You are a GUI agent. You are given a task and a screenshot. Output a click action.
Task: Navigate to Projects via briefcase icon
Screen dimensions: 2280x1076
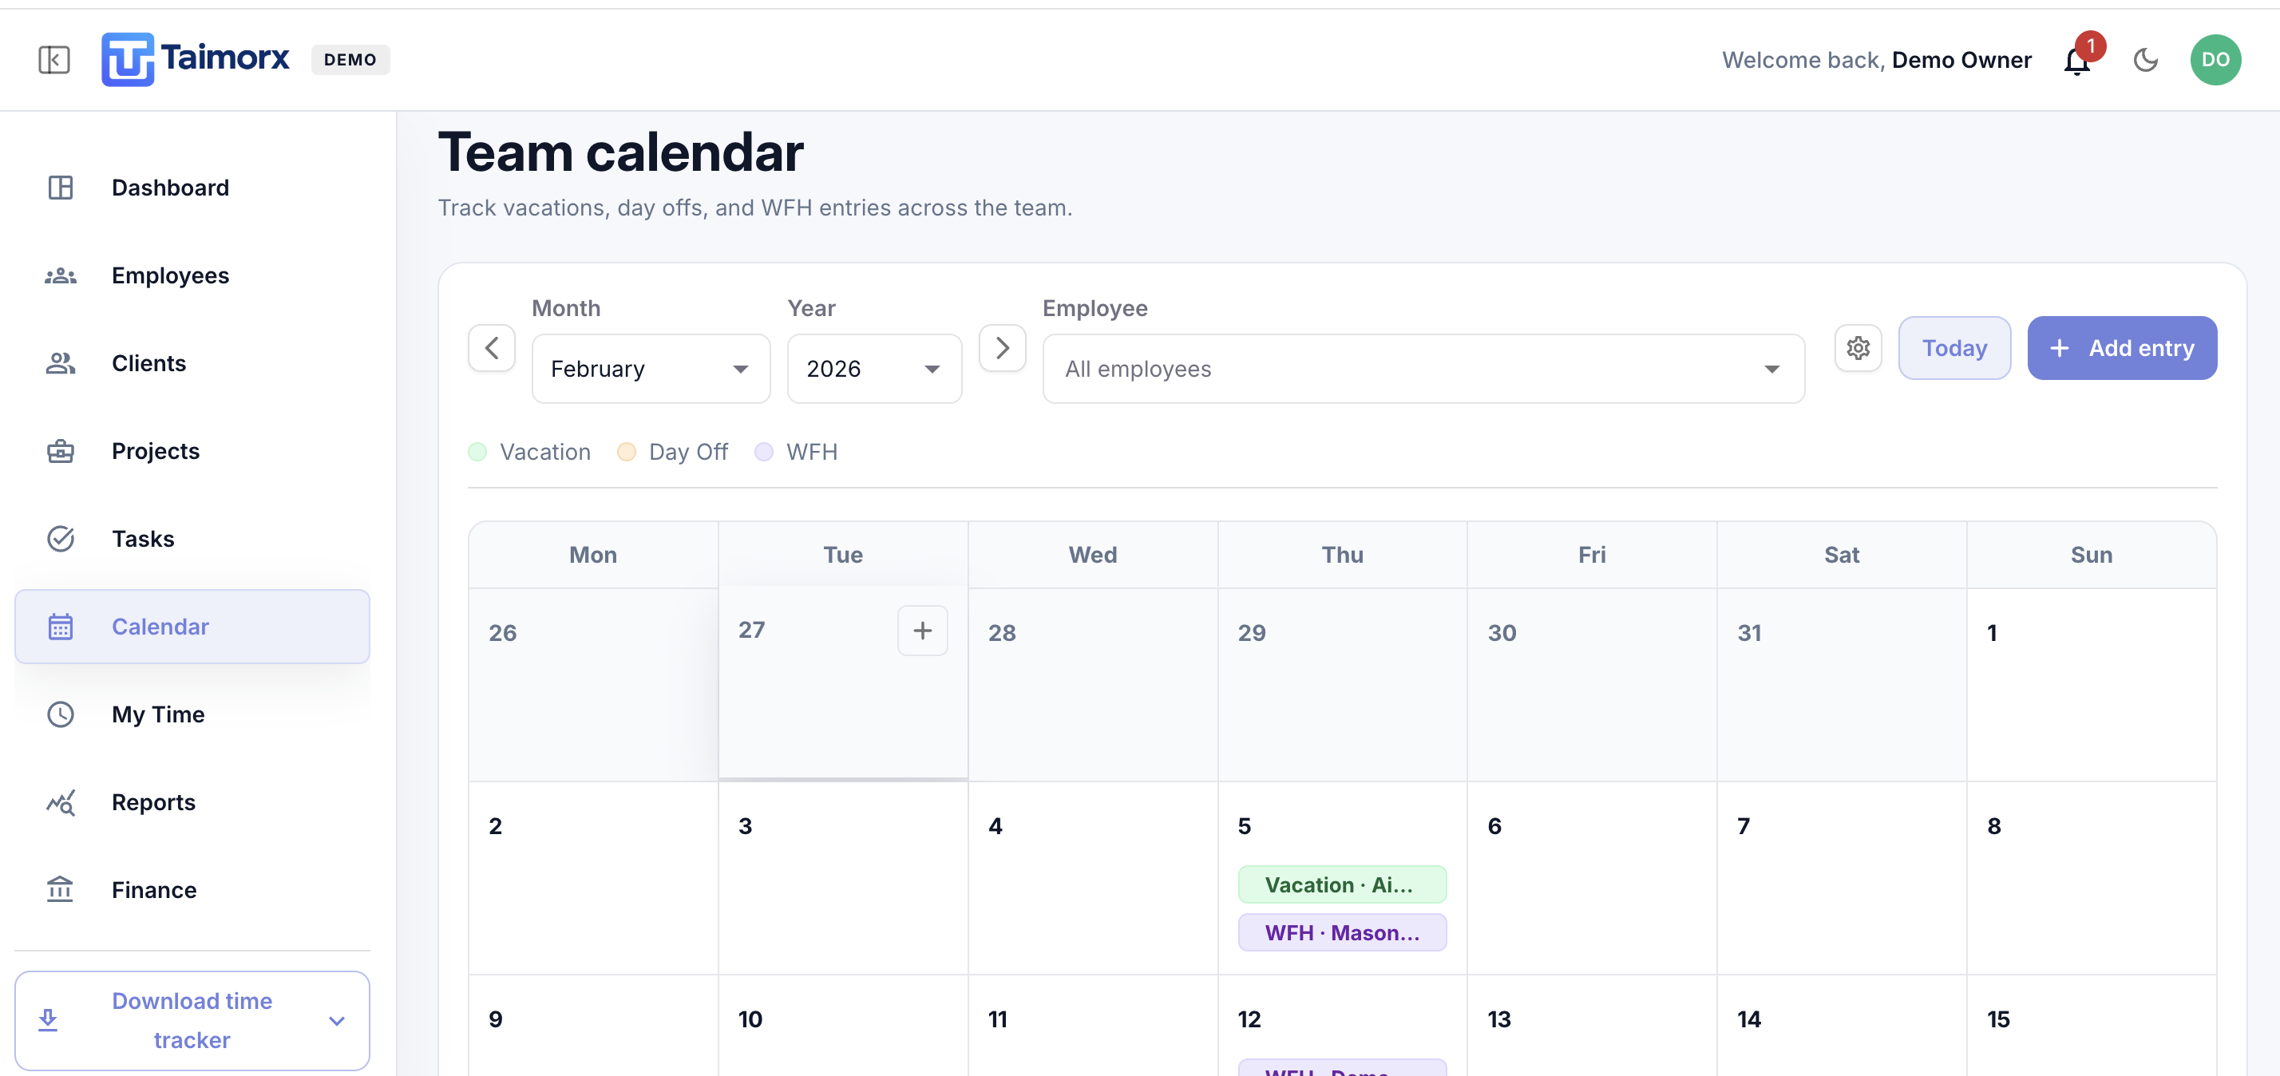click(x=59, y=450)
